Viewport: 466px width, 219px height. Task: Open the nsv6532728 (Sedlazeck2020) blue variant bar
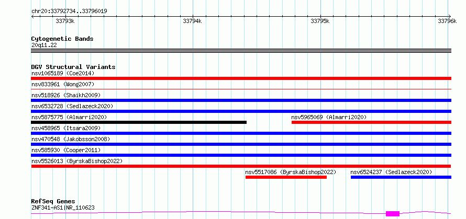click(241, 111)
